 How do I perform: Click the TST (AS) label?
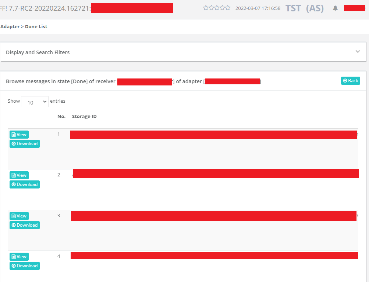click(303, 8)
